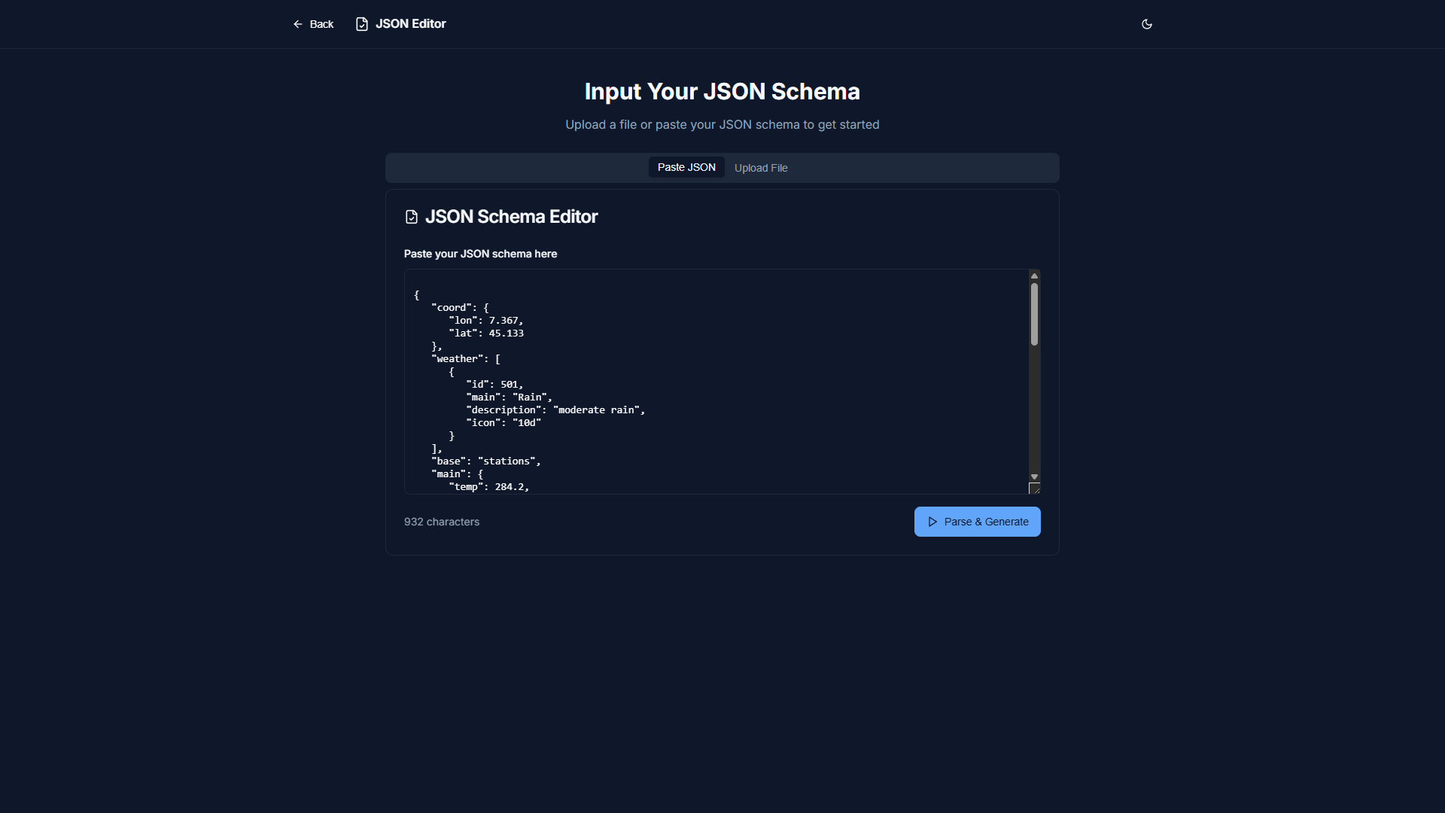
Task: Click the textarea resize handle corner
Action: [x=1035, y=489]
